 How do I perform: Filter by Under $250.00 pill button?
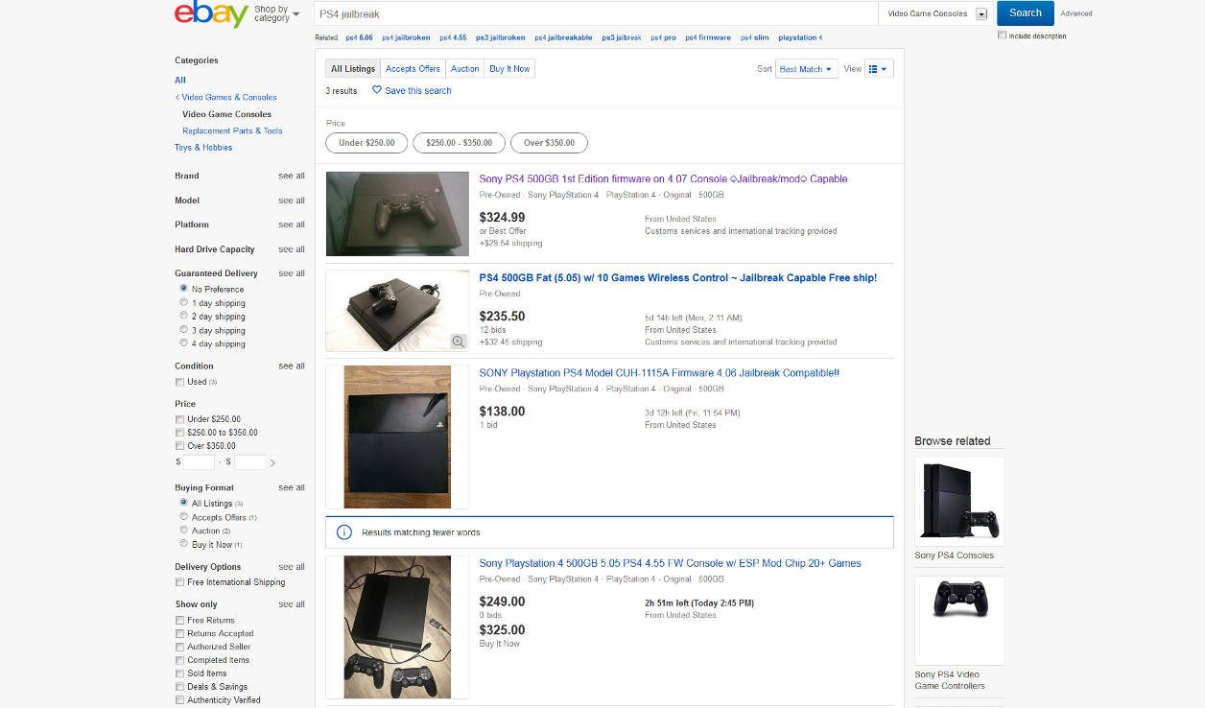tap(366, 143)
